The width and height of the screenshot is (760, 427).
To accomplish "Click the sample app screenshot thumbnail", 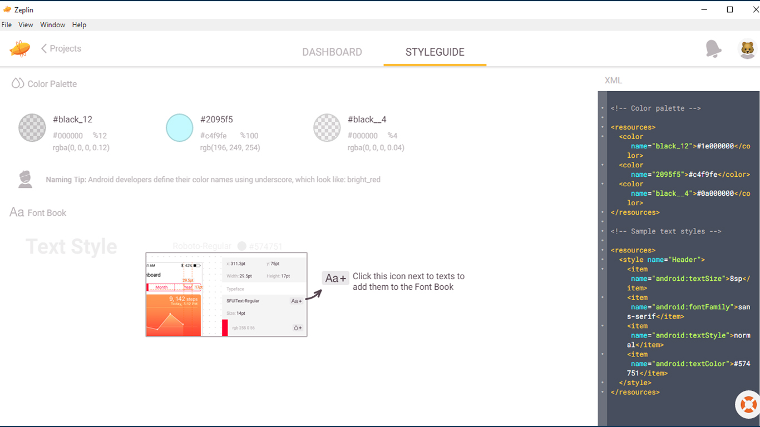I will pos(226,294).
